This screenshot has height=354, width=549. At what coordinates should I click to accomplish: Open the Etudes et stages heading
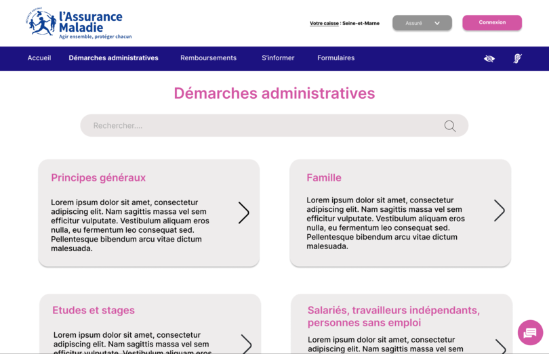click(x=94, y=310)
